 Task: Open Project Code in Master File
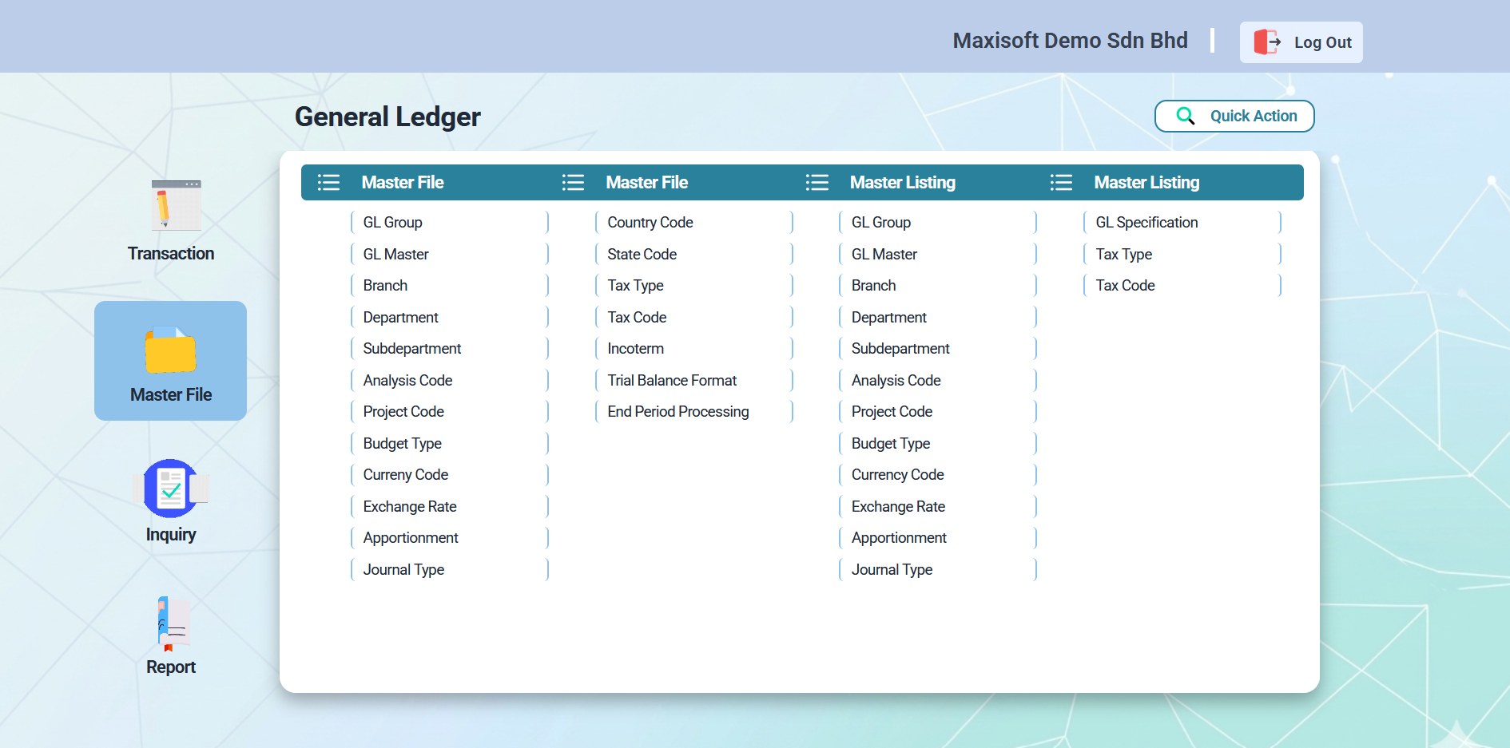[x=450, y=411]
